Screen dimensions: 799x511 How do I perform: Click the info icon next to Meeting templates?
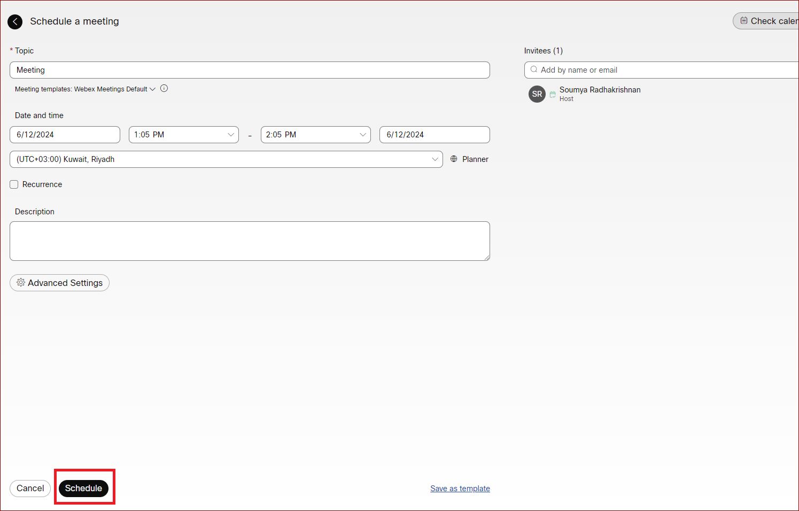[164, 89]
